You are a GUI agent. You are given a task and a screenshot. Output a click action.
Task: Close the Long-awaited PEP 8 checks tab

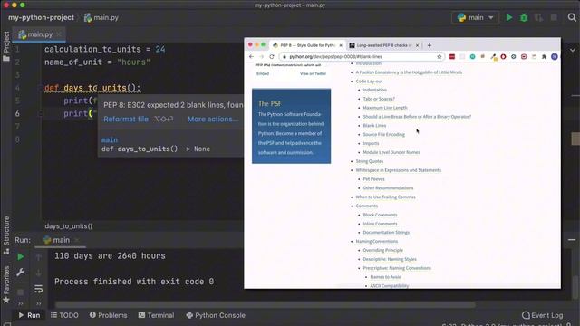click(417, 45)
